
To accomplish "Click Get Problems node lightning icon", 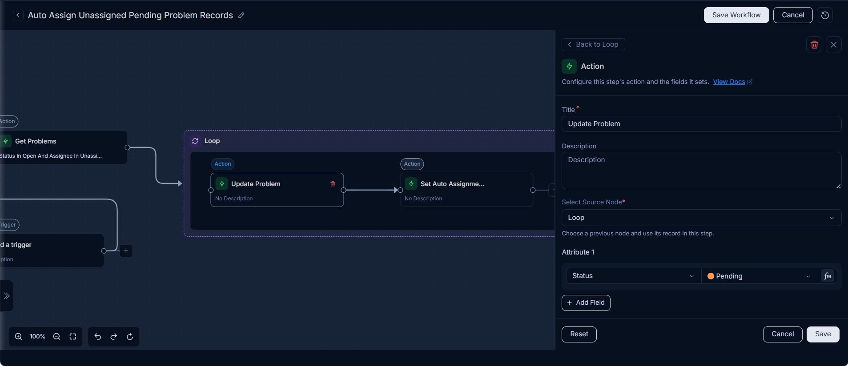I will tap(6, 141).
